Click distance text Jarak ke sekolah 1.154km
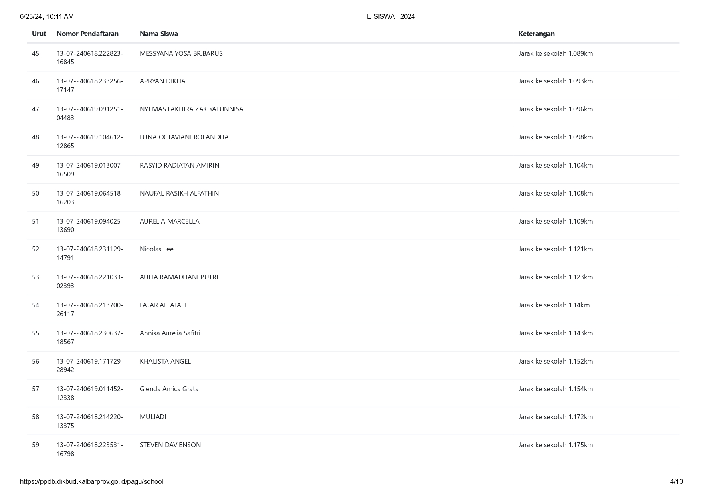Screen dimensions: 703x497 (556, 389)
